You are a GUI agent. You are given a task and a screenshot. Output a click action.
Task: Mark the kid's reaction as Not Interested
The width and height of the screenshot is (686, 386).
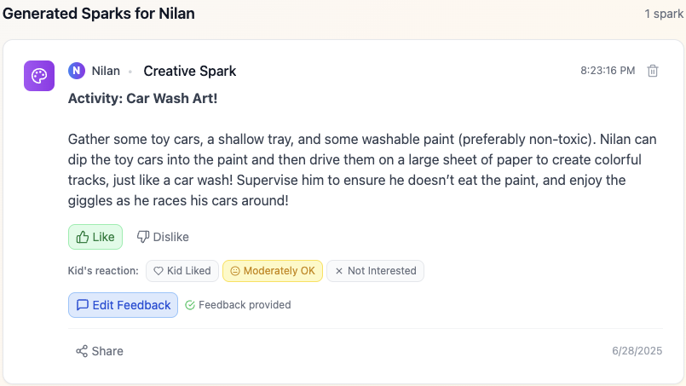pos(375,271)
